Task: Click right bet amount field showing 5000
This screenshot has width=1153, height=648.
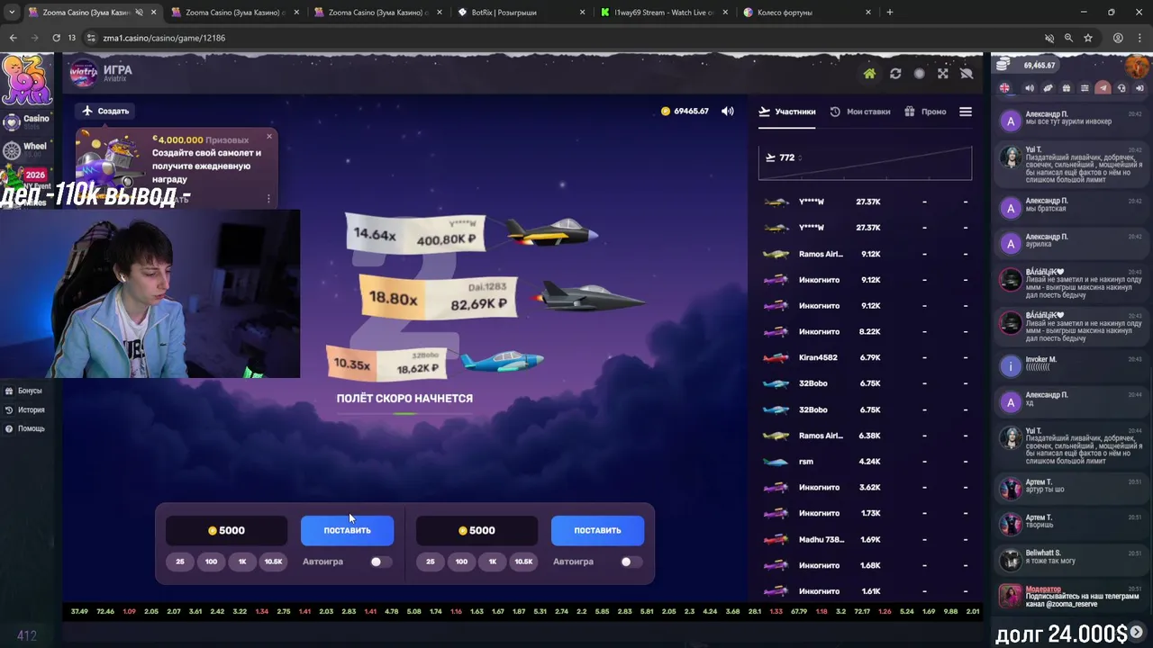Action: (x=477, y=530)
